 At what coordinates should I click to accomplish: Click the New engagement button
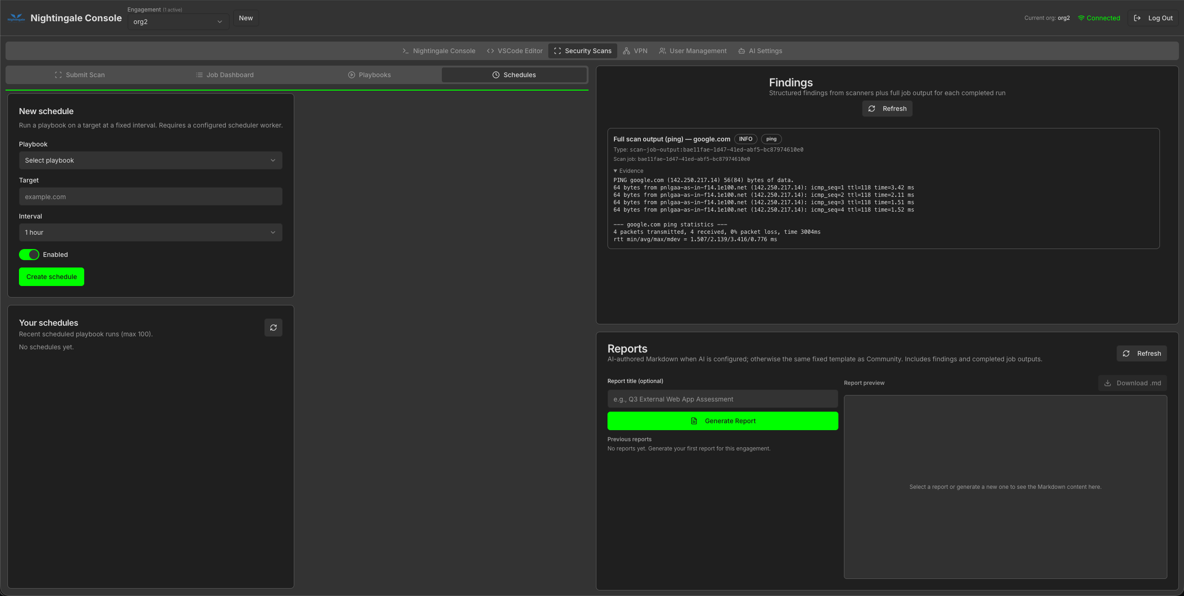click(246, 18)
